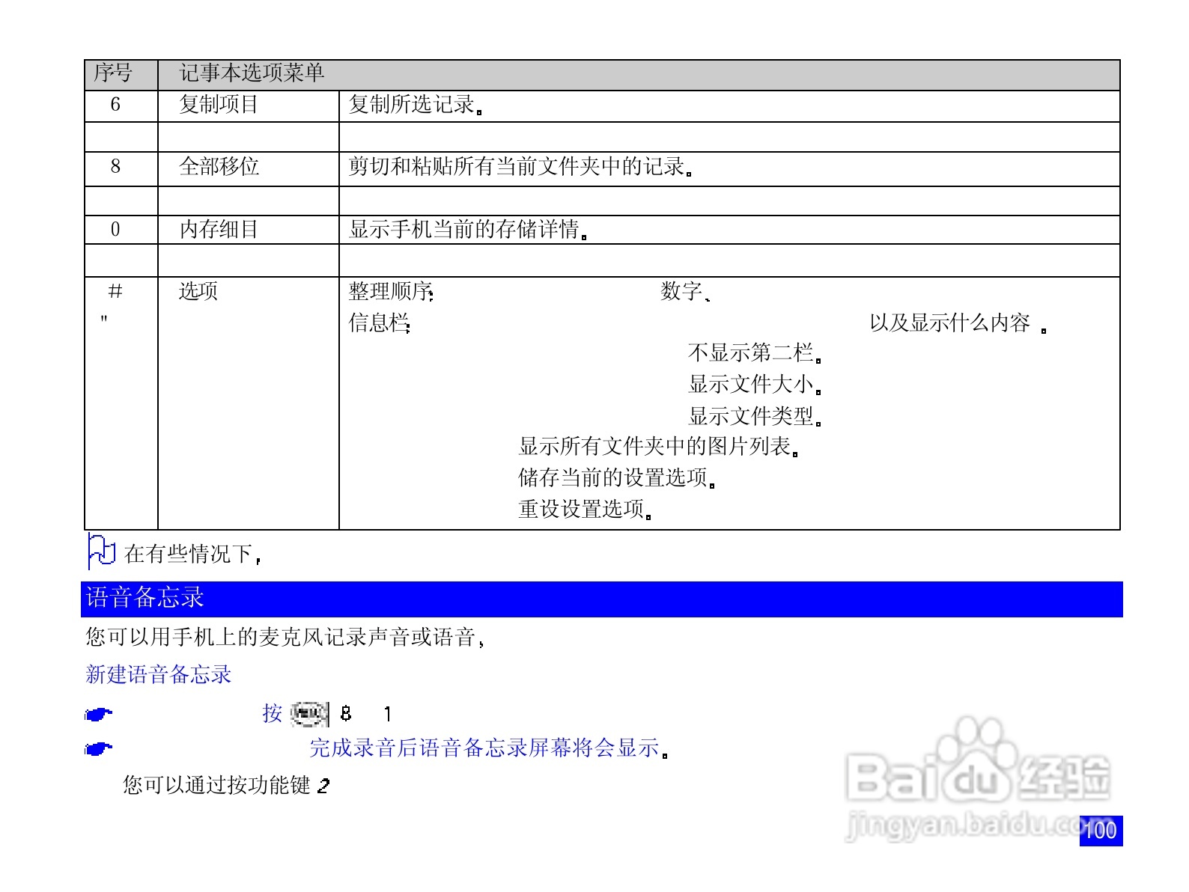
Task: Click the text 完成录音后语音备忘录屏幕将会显示
Action: [488, 748]
